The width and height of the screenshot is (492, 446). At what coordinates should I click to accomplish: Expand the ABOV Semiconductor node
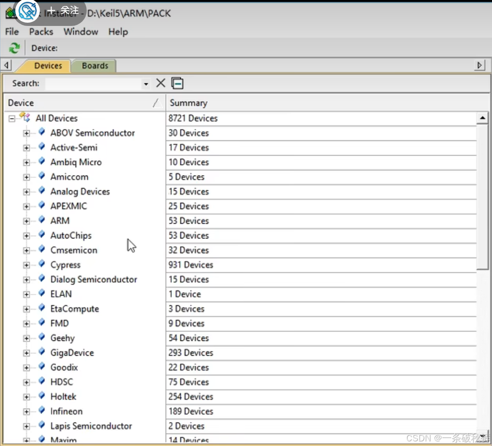26,133
